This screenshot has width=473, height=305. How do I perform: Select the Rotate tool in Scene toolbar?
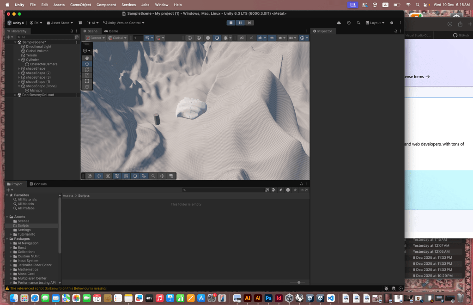click(87, 69)
